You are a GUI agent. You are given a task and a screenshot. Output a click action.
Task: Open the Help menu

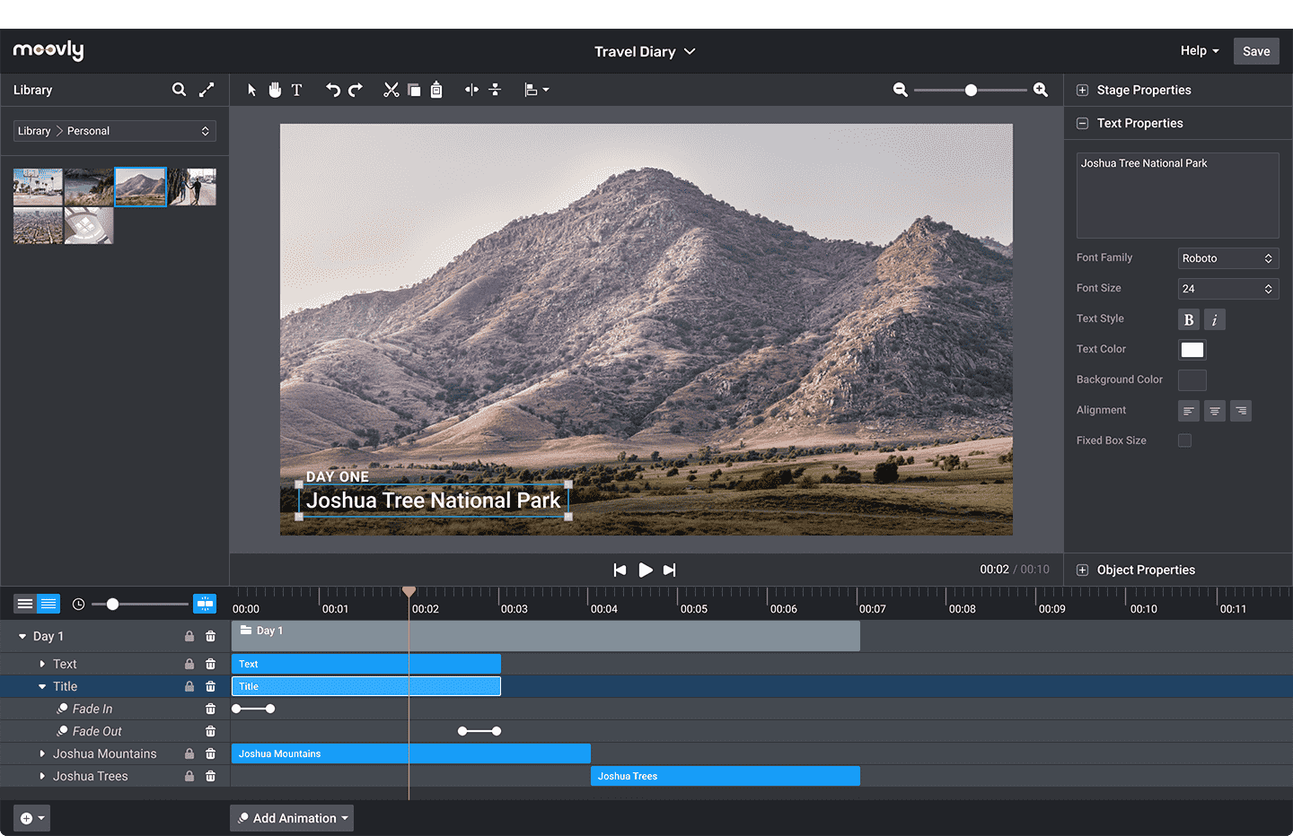[1200, 51]
